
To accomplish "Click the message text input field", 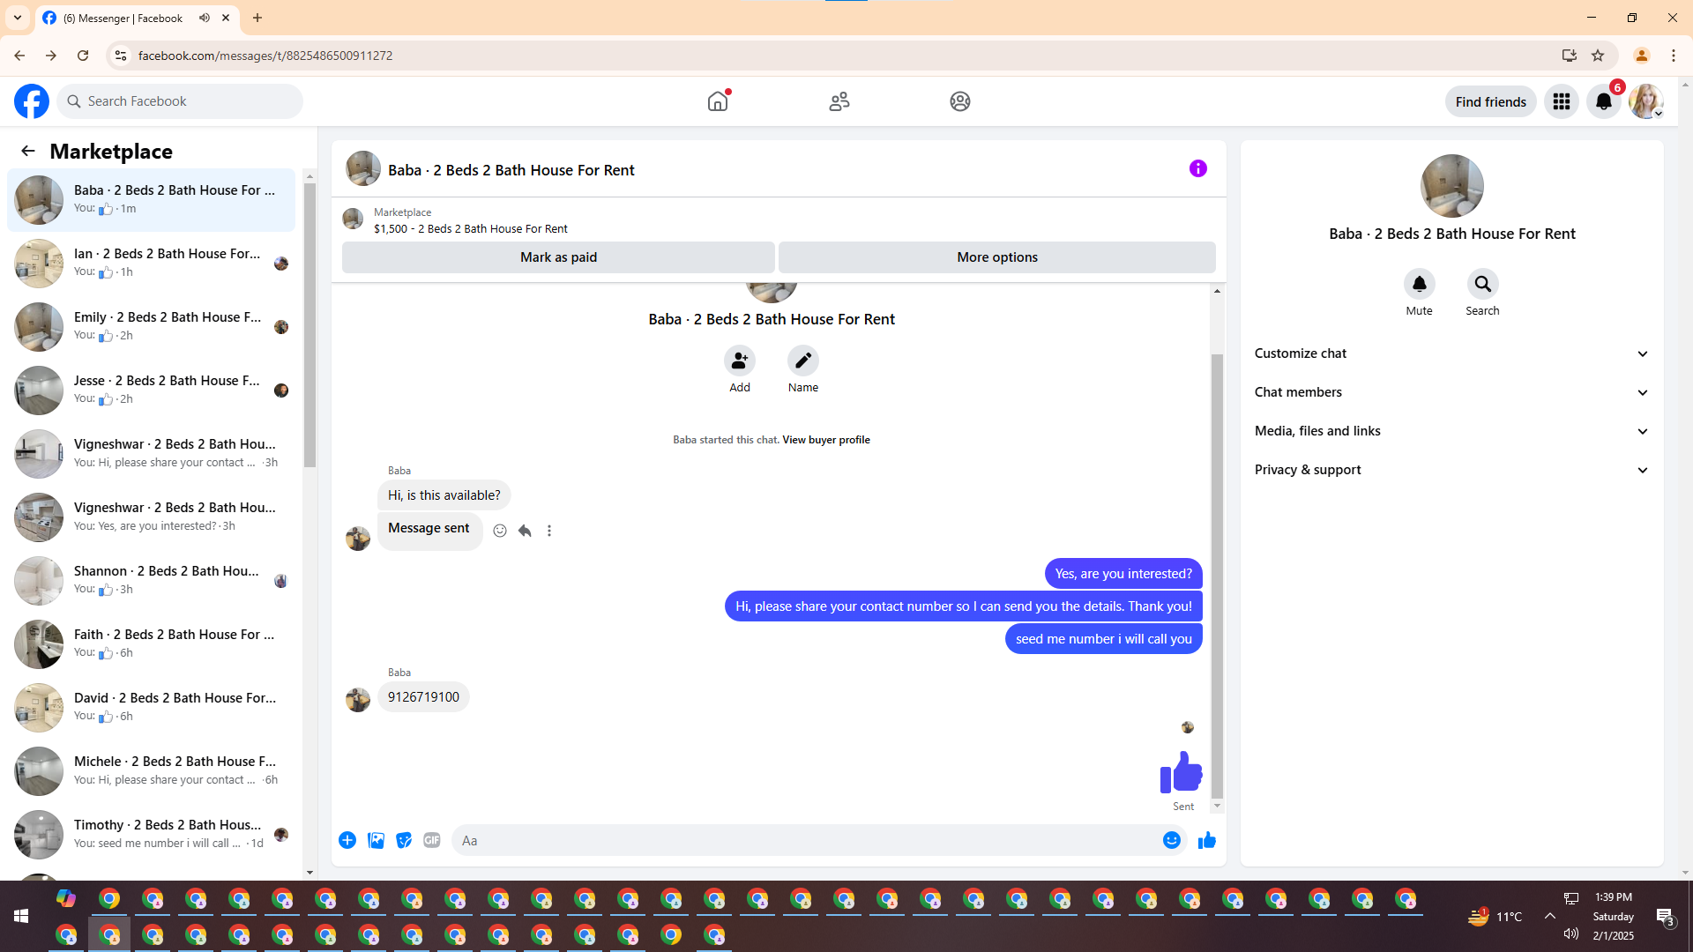I will (x=807, y=840).
